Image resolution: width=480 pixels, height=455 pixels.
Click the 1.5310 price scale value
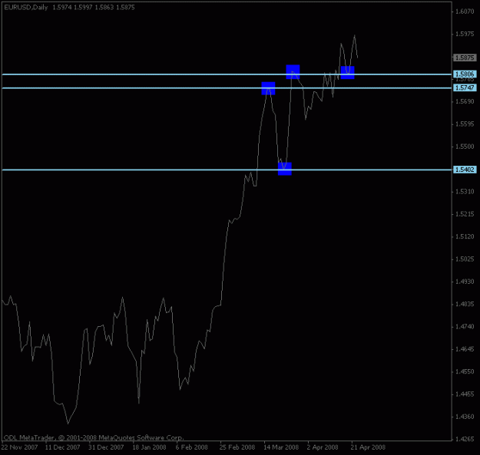click(x=465, y=191)
